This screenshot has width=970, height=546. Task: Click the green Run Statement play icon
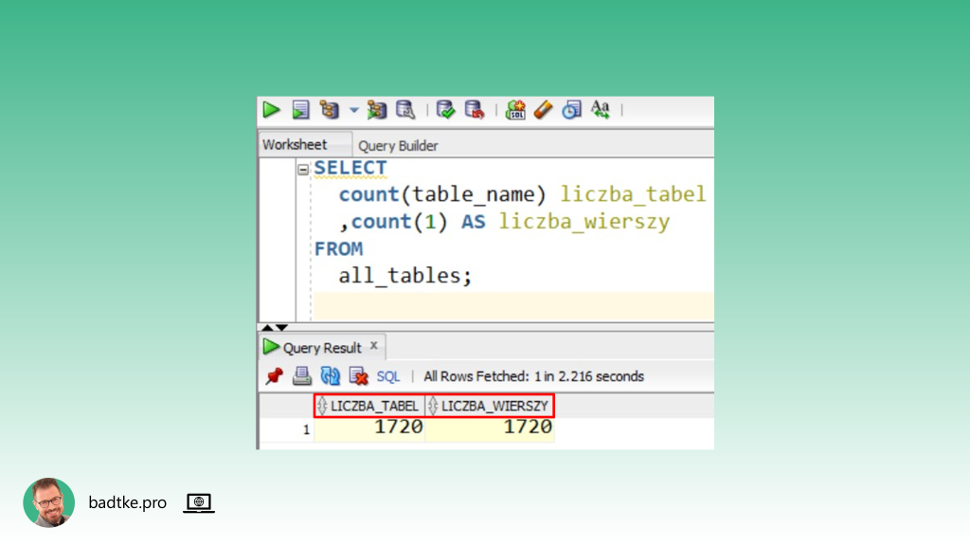click(x=272, y=110)
